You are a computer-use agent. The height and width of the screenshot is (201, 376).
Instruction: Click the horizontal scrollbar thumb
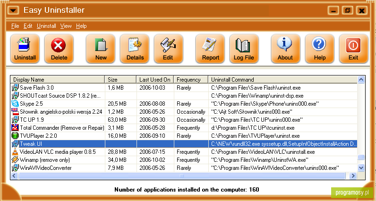tap(181, 176)
